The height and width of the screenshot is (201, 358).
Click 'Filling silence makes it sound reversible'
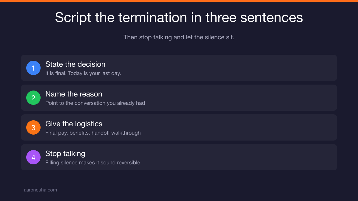pyautogui.click(x=93, y=163)
